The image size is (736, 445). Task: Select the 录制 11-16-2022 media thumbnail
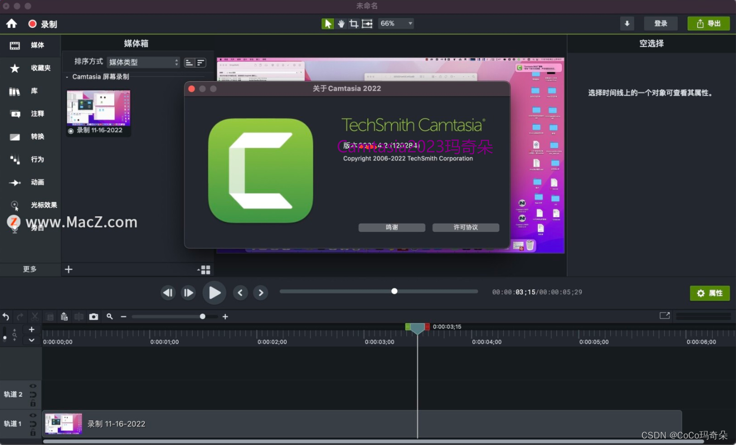(x=99, y=113)
